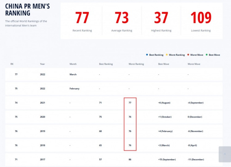Viewport: 231px width, 167px height.
Task: Click the rank 74 cell in 2021 row
Action: click(16, 103)
